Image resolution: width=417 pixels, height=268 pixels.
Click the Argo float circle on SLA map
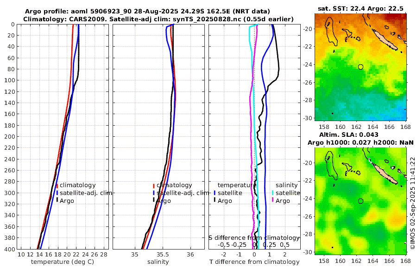pos(360,201)
